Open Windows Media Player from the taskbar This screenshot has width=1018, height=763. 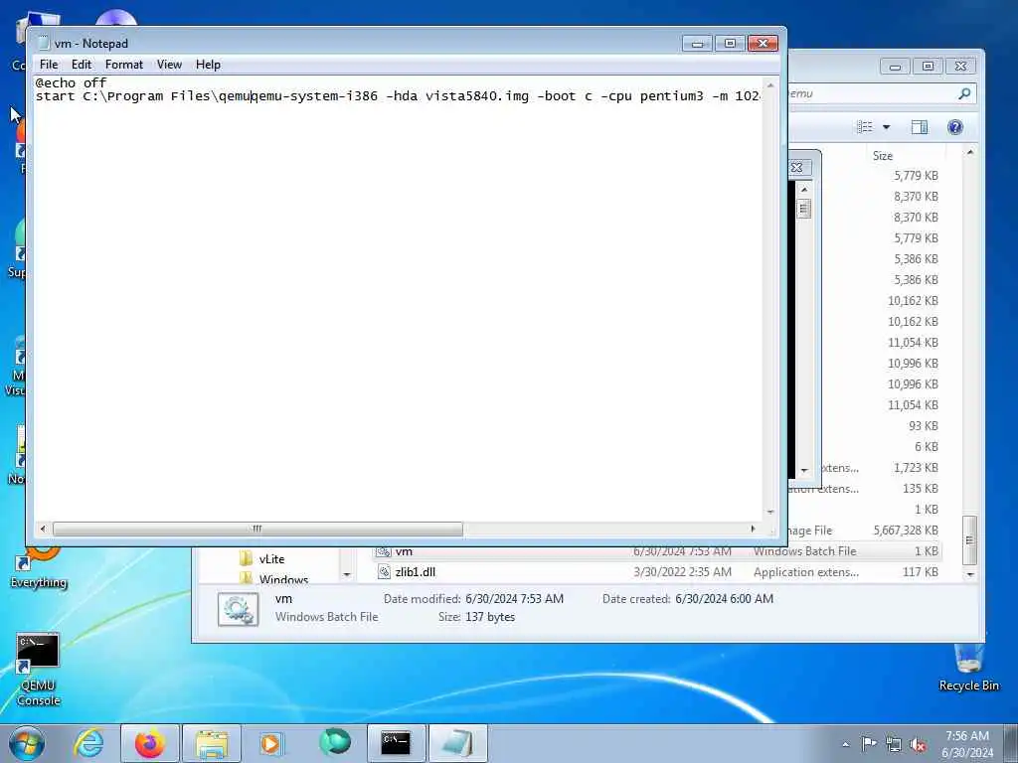[x=271, y=743]
